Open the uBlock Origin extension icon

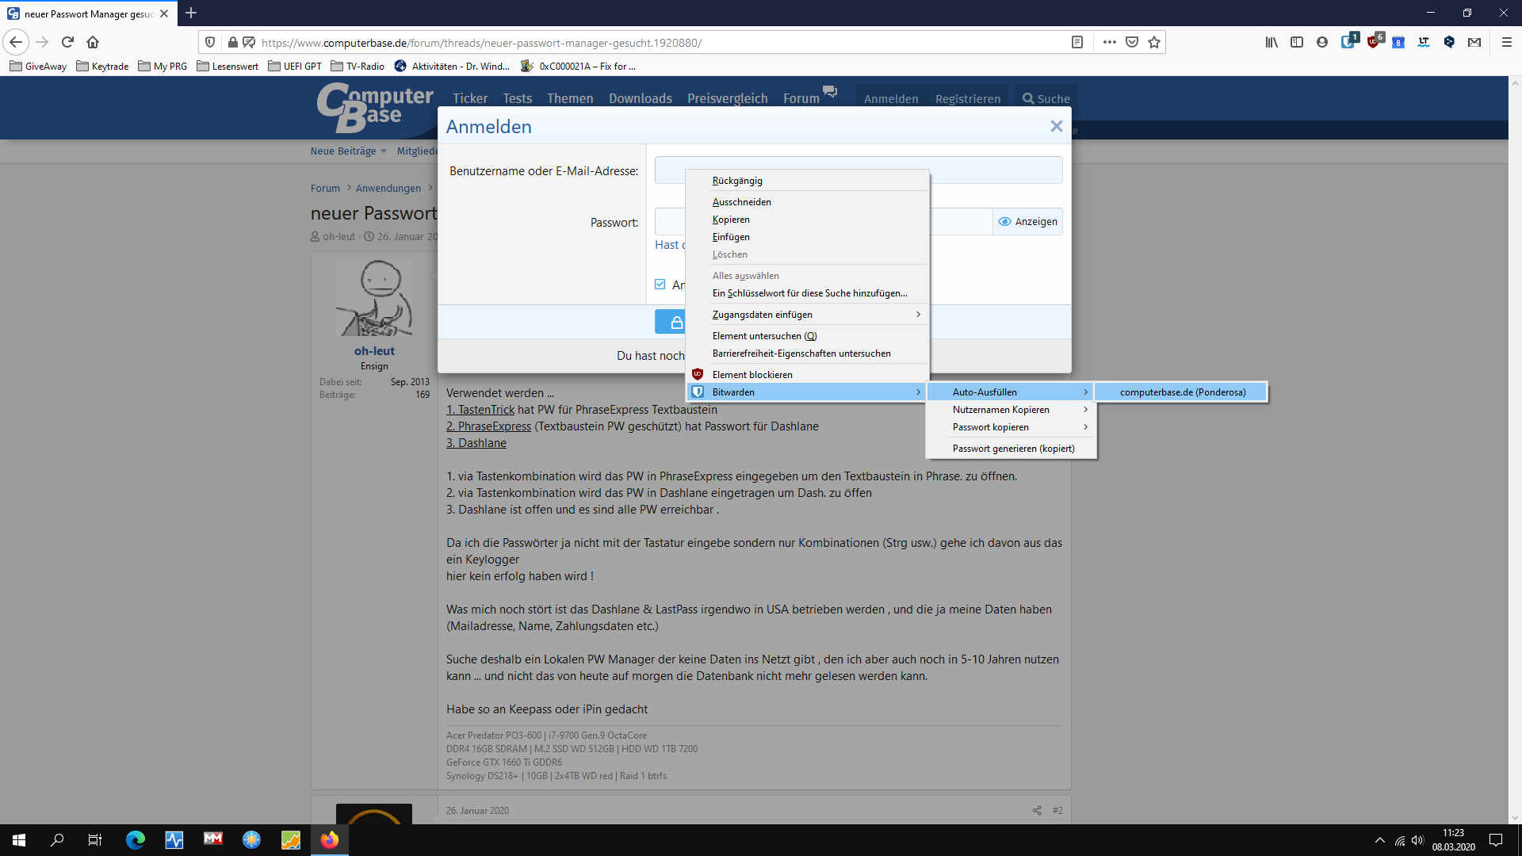1374,42
